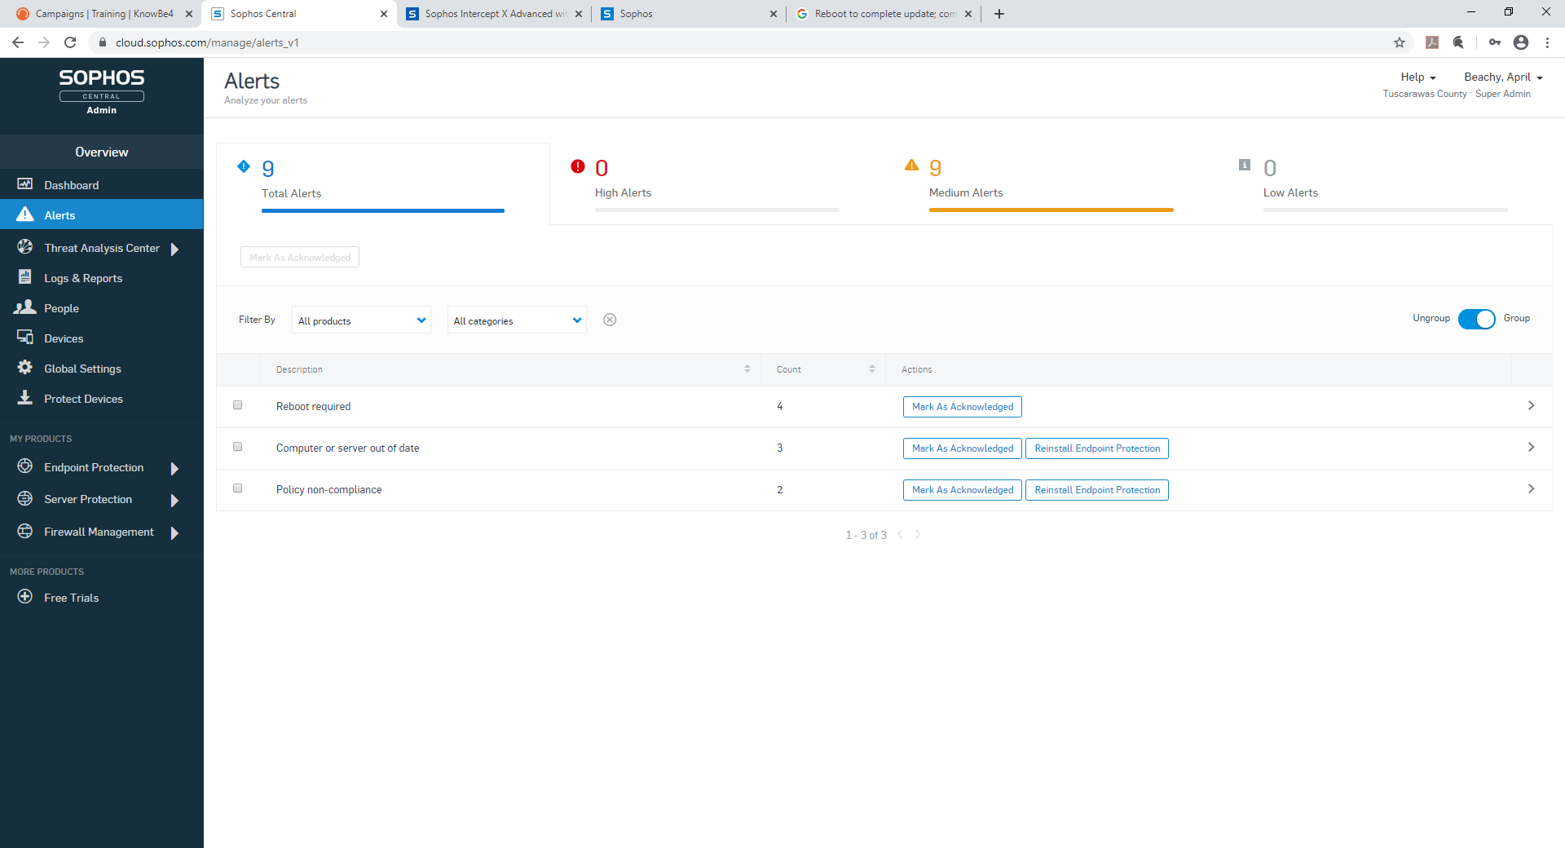The image size is (1565, 848).
Task: Click Overview in the sidebar
Action: point(102,152)
